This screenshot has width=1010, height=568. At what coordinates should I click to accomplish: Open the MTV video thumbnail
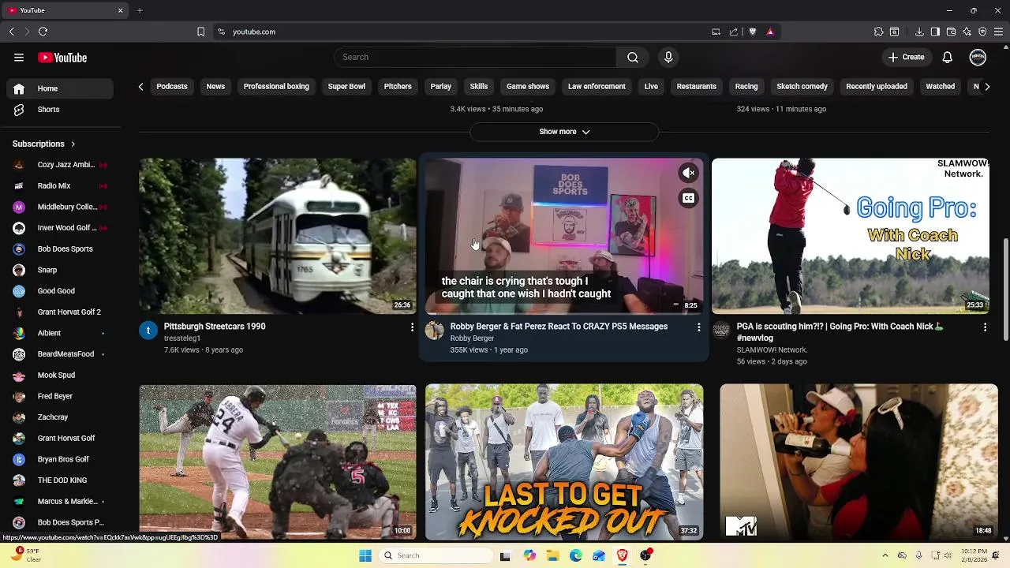858,462
